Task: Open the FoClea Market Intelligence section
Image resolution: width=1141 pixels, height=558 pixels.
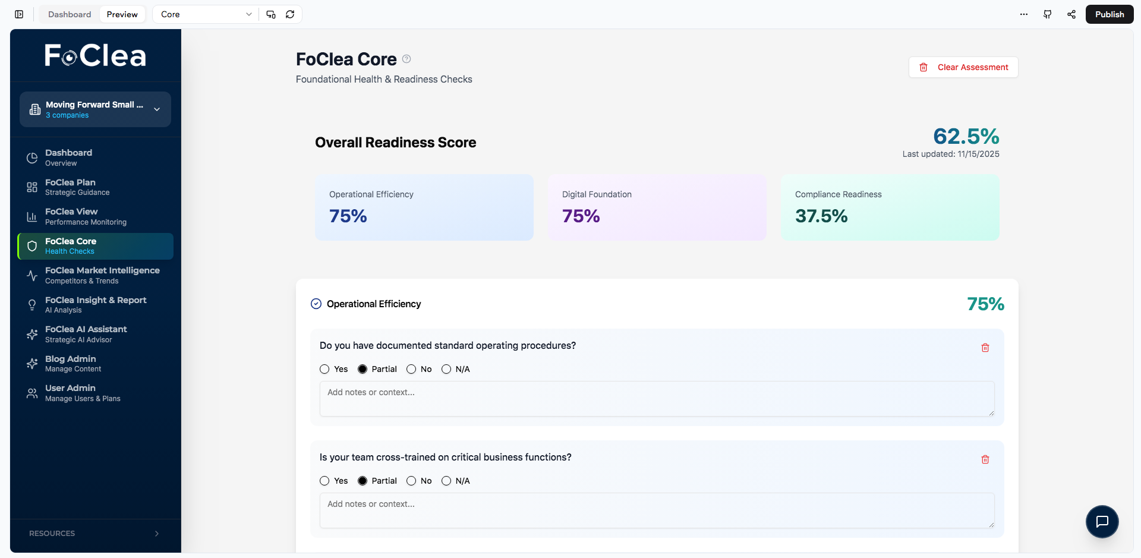Action: pos(102,275)
